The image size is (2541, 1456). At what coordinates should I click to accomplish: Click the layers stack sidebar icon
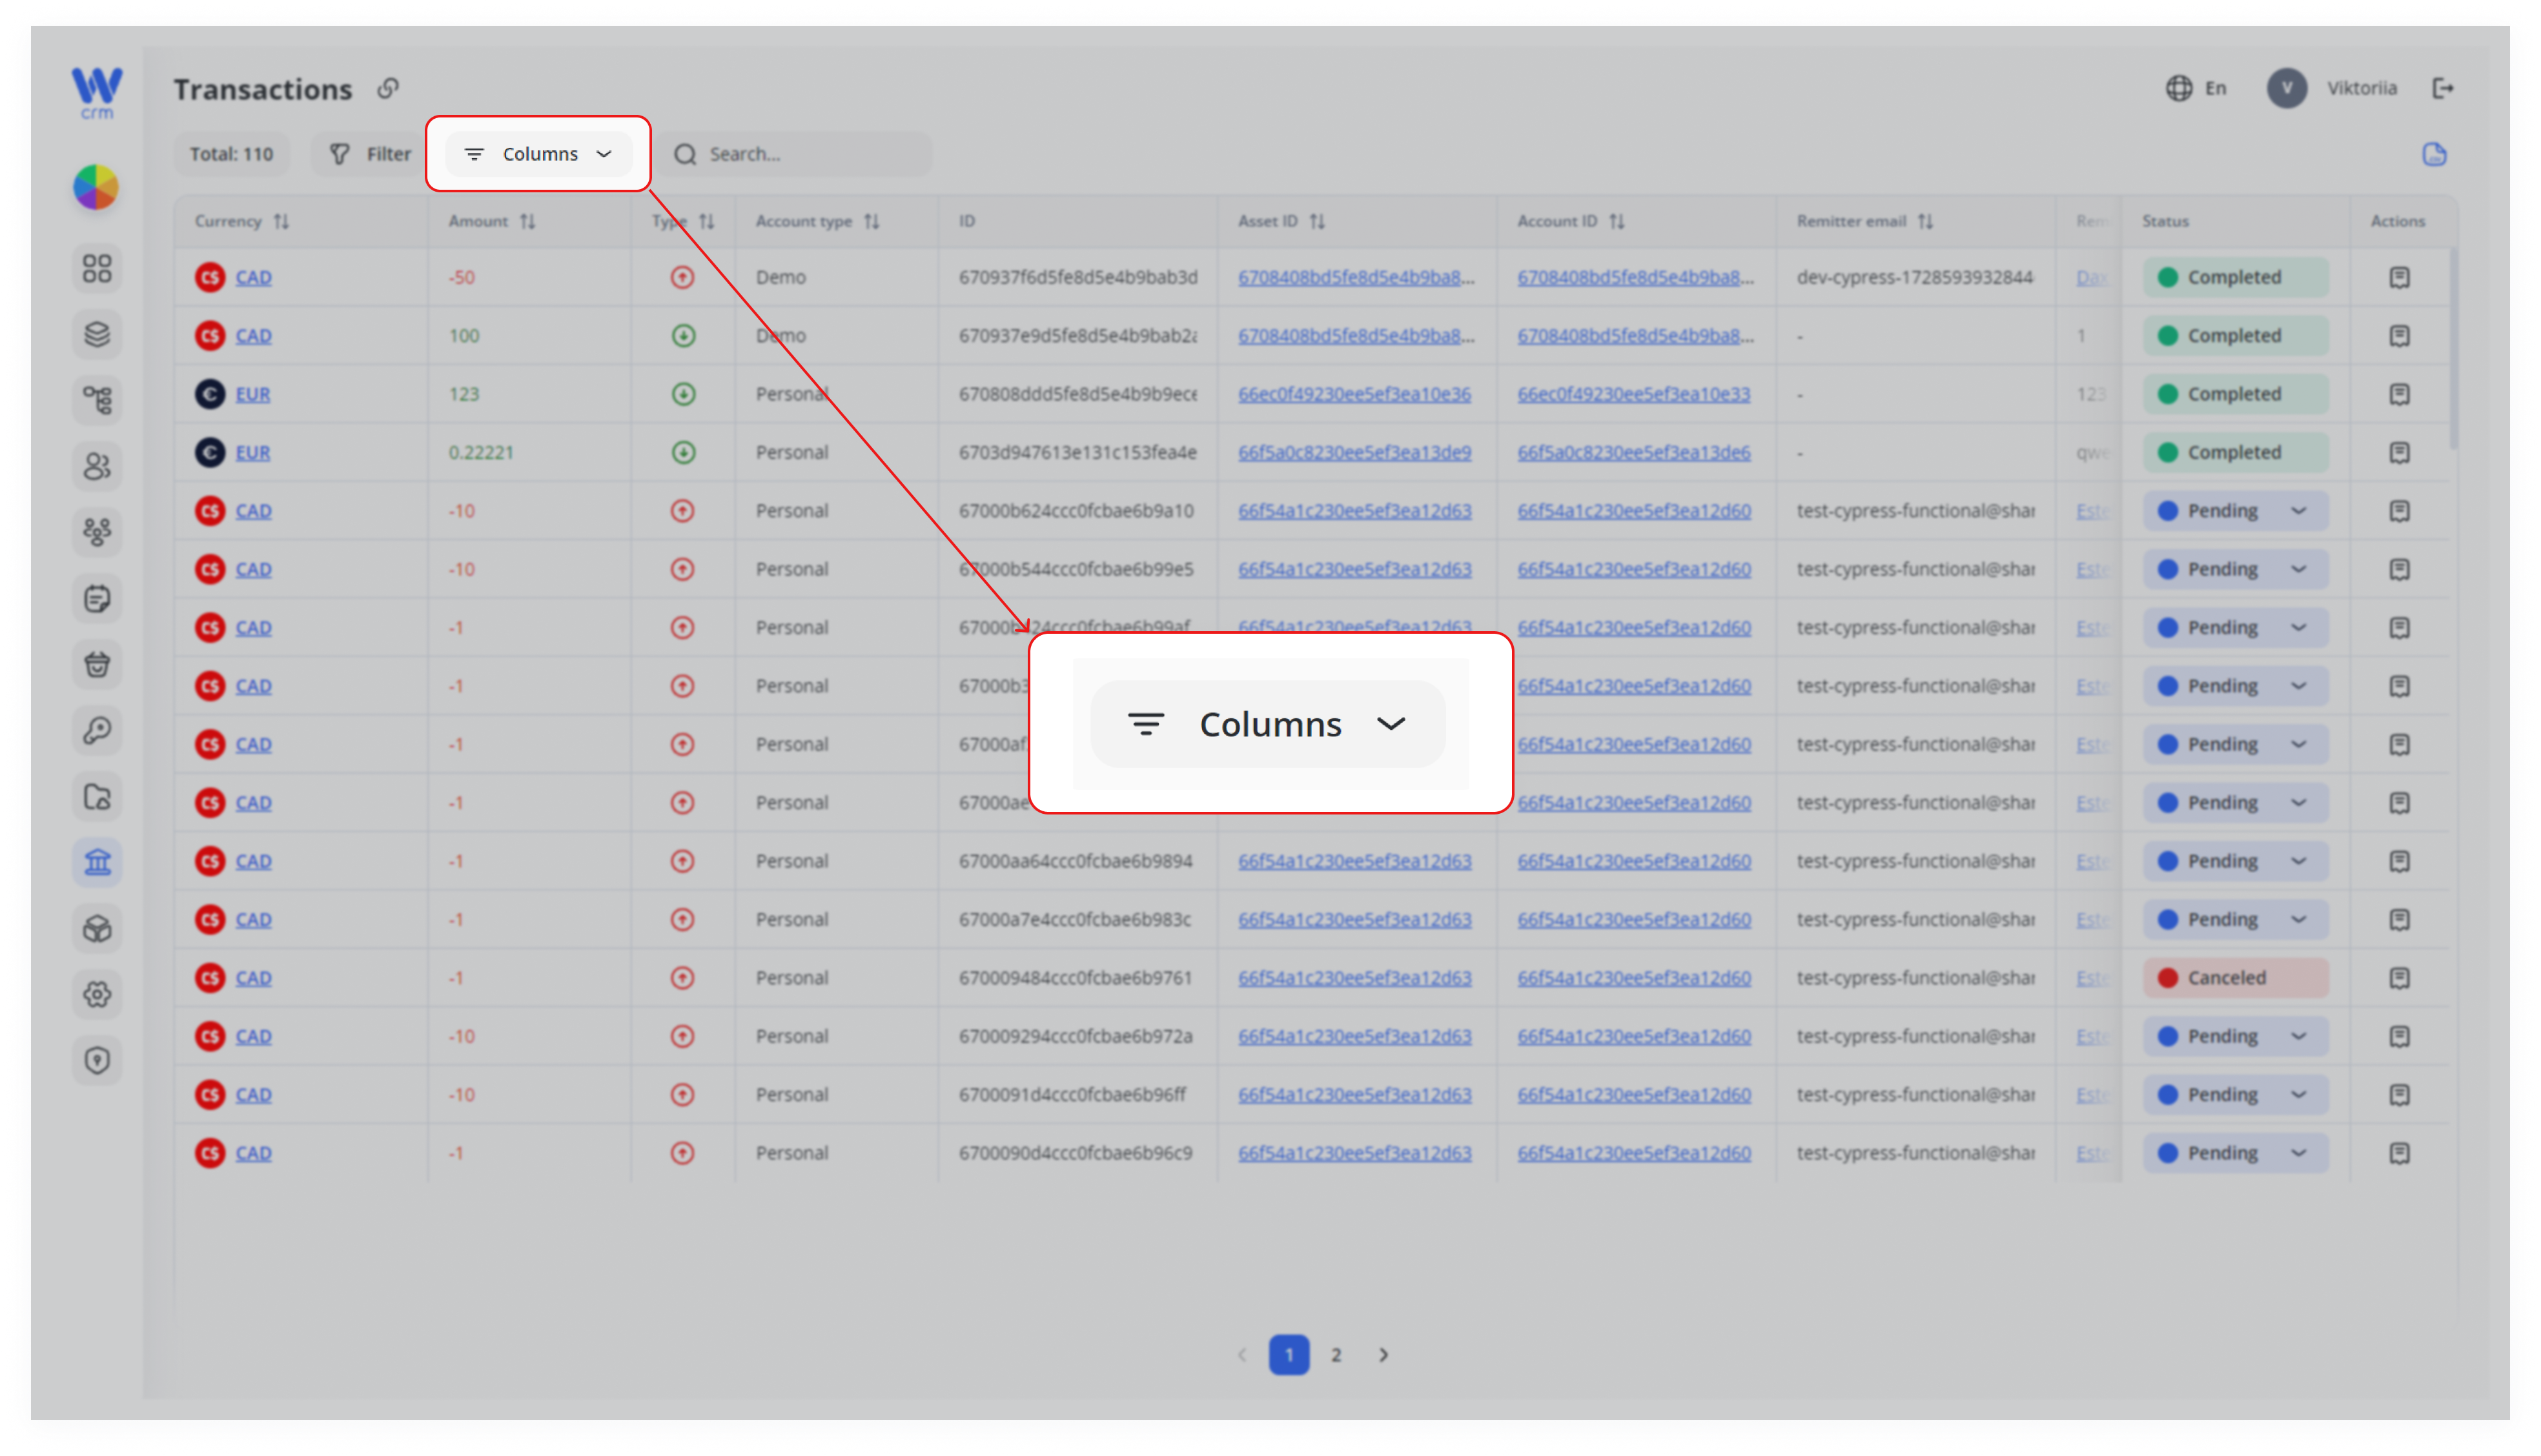tap(97, 334)
